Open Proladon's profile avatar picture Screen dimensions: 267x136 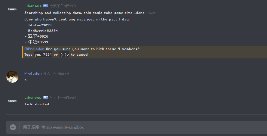coord(12,77)
